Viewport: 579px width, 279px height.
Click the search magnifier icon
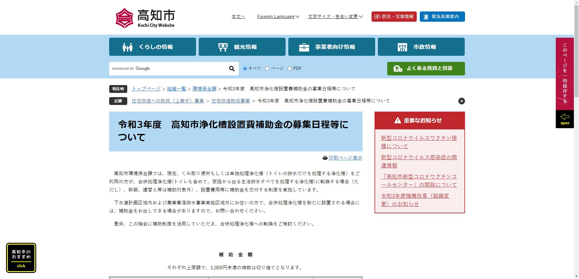coord(231,68)
